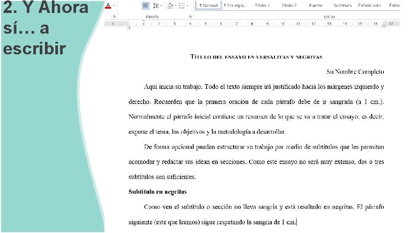Apply the Subtítulo style
Viewport: 415px width, 233px height.
click(342, 5)
